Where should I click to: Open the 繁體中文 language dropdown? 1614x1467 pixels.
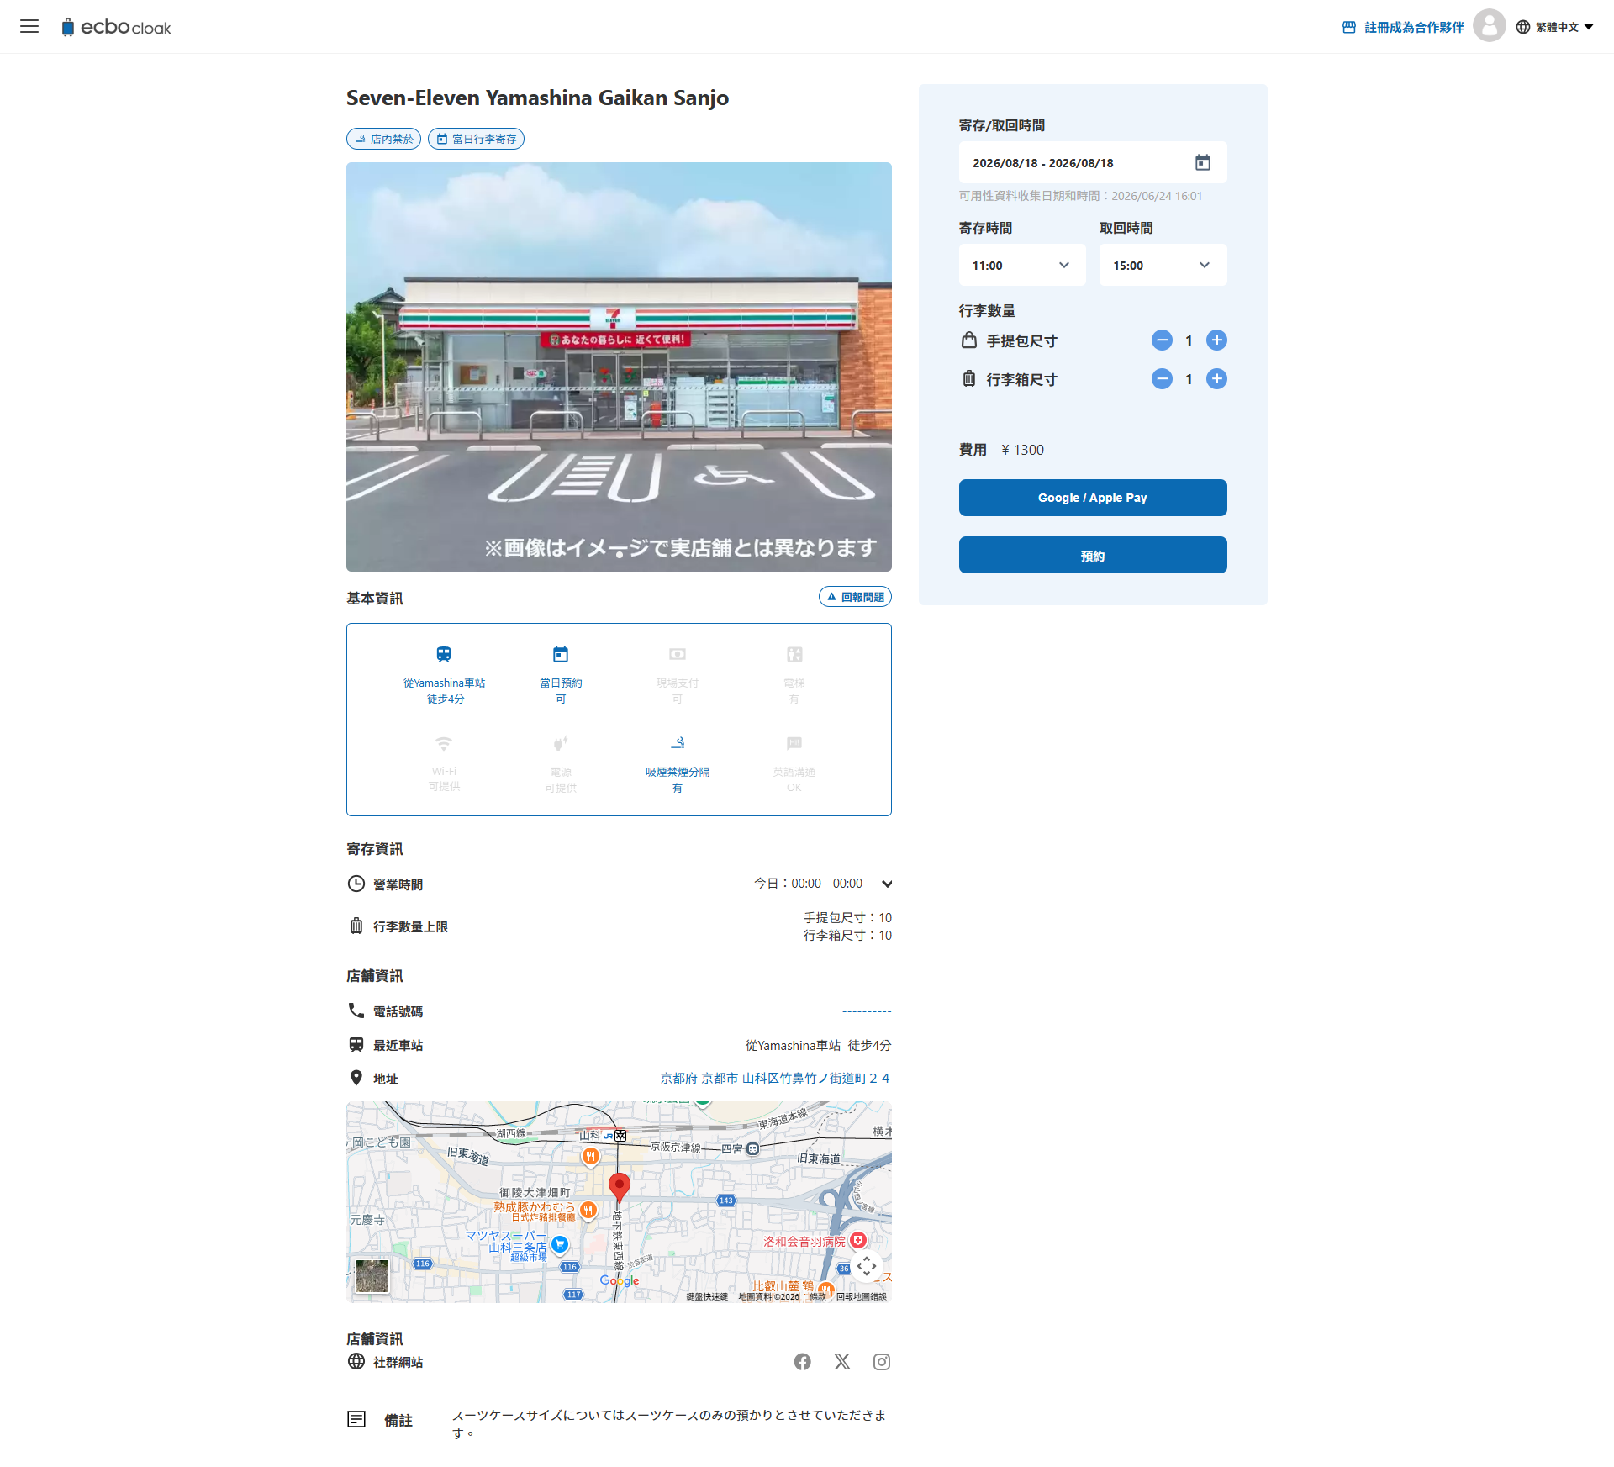1555,27
